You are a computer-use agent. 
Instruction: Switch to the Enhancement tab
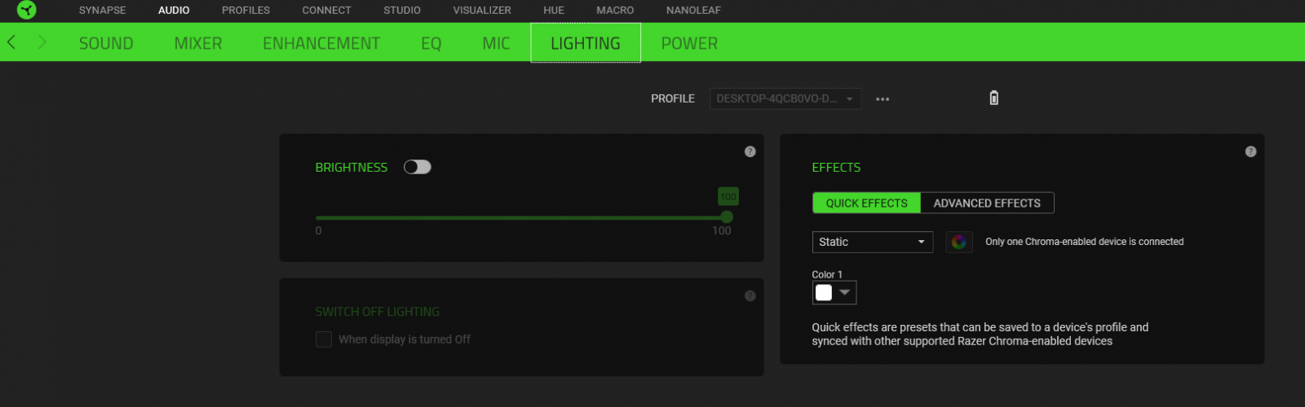click(x=321, y=43)
